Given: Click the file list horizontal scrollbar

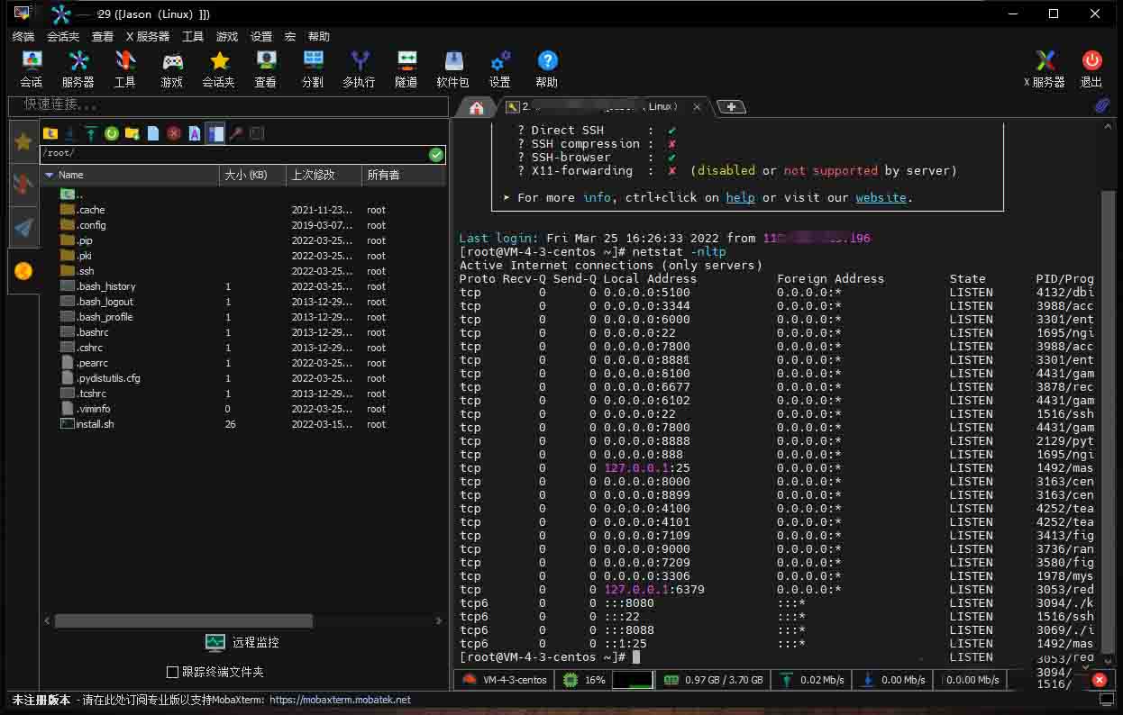Looking at the screenshot, I should 184,620.
